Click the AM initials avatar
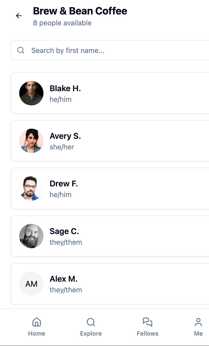This screenshot has height=346, width=209. point(31,284)
